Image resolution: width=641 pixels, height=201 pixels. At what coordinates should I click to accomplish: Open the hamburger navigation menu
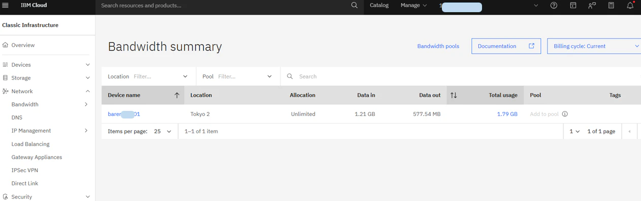tap(6, 6)
